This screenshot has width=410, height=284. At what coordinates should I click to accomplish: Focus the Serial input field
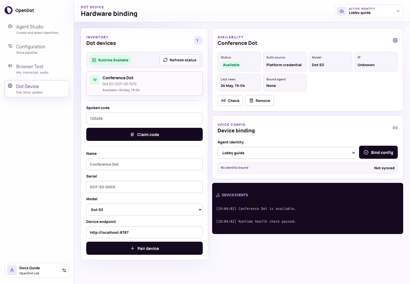click(x=144, y=187)
